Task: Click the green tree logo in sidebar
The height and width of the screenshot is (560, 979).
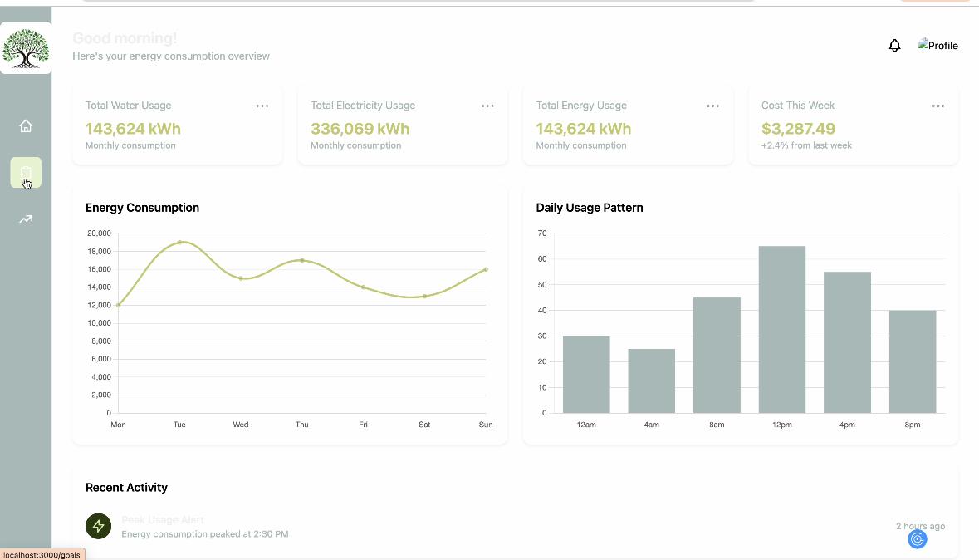Action: (x=26, y=48)
